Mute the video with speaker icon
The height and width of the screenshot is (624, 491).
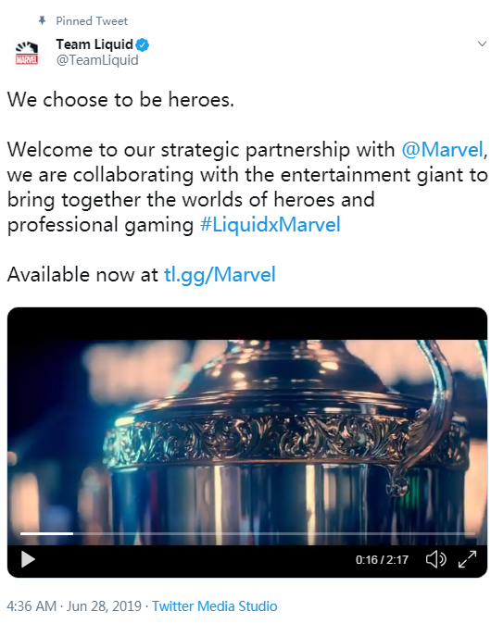[435, 559]
